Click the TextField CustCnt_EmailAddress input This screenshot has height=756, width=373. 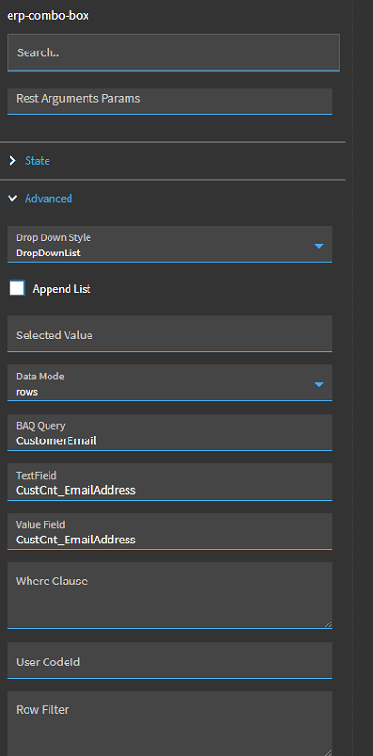click(x=169, y=482)
